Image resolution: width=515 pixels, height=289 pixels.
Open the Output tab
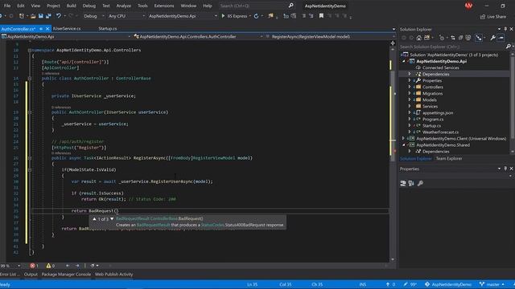point(31,275)
